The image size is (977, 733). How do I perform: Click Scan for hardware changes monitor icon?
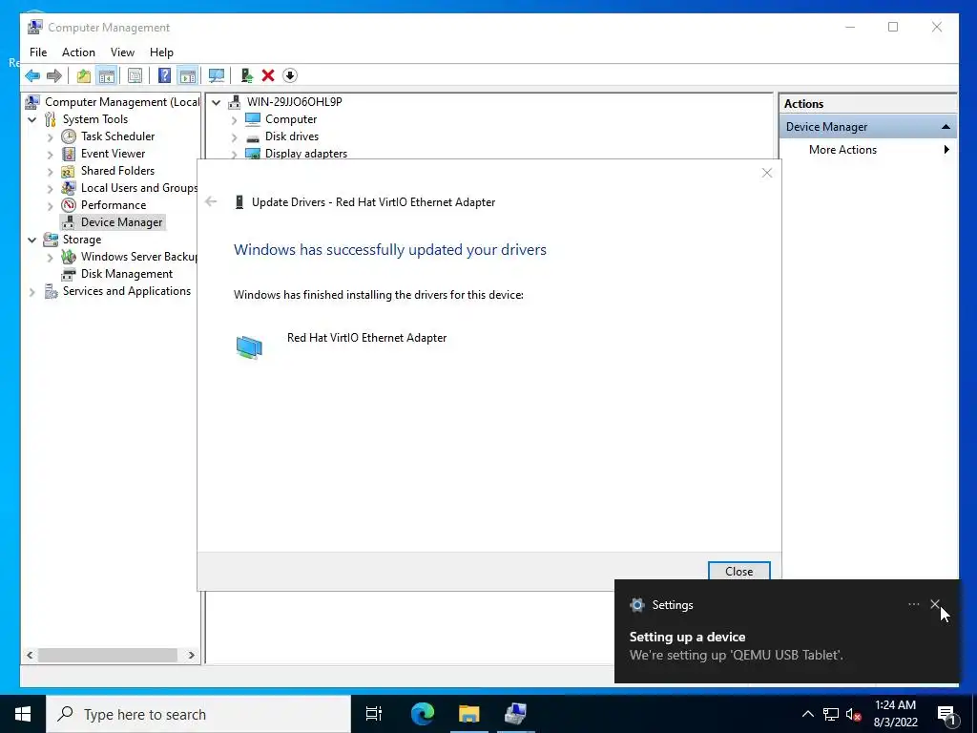click(x=217, y=76)
